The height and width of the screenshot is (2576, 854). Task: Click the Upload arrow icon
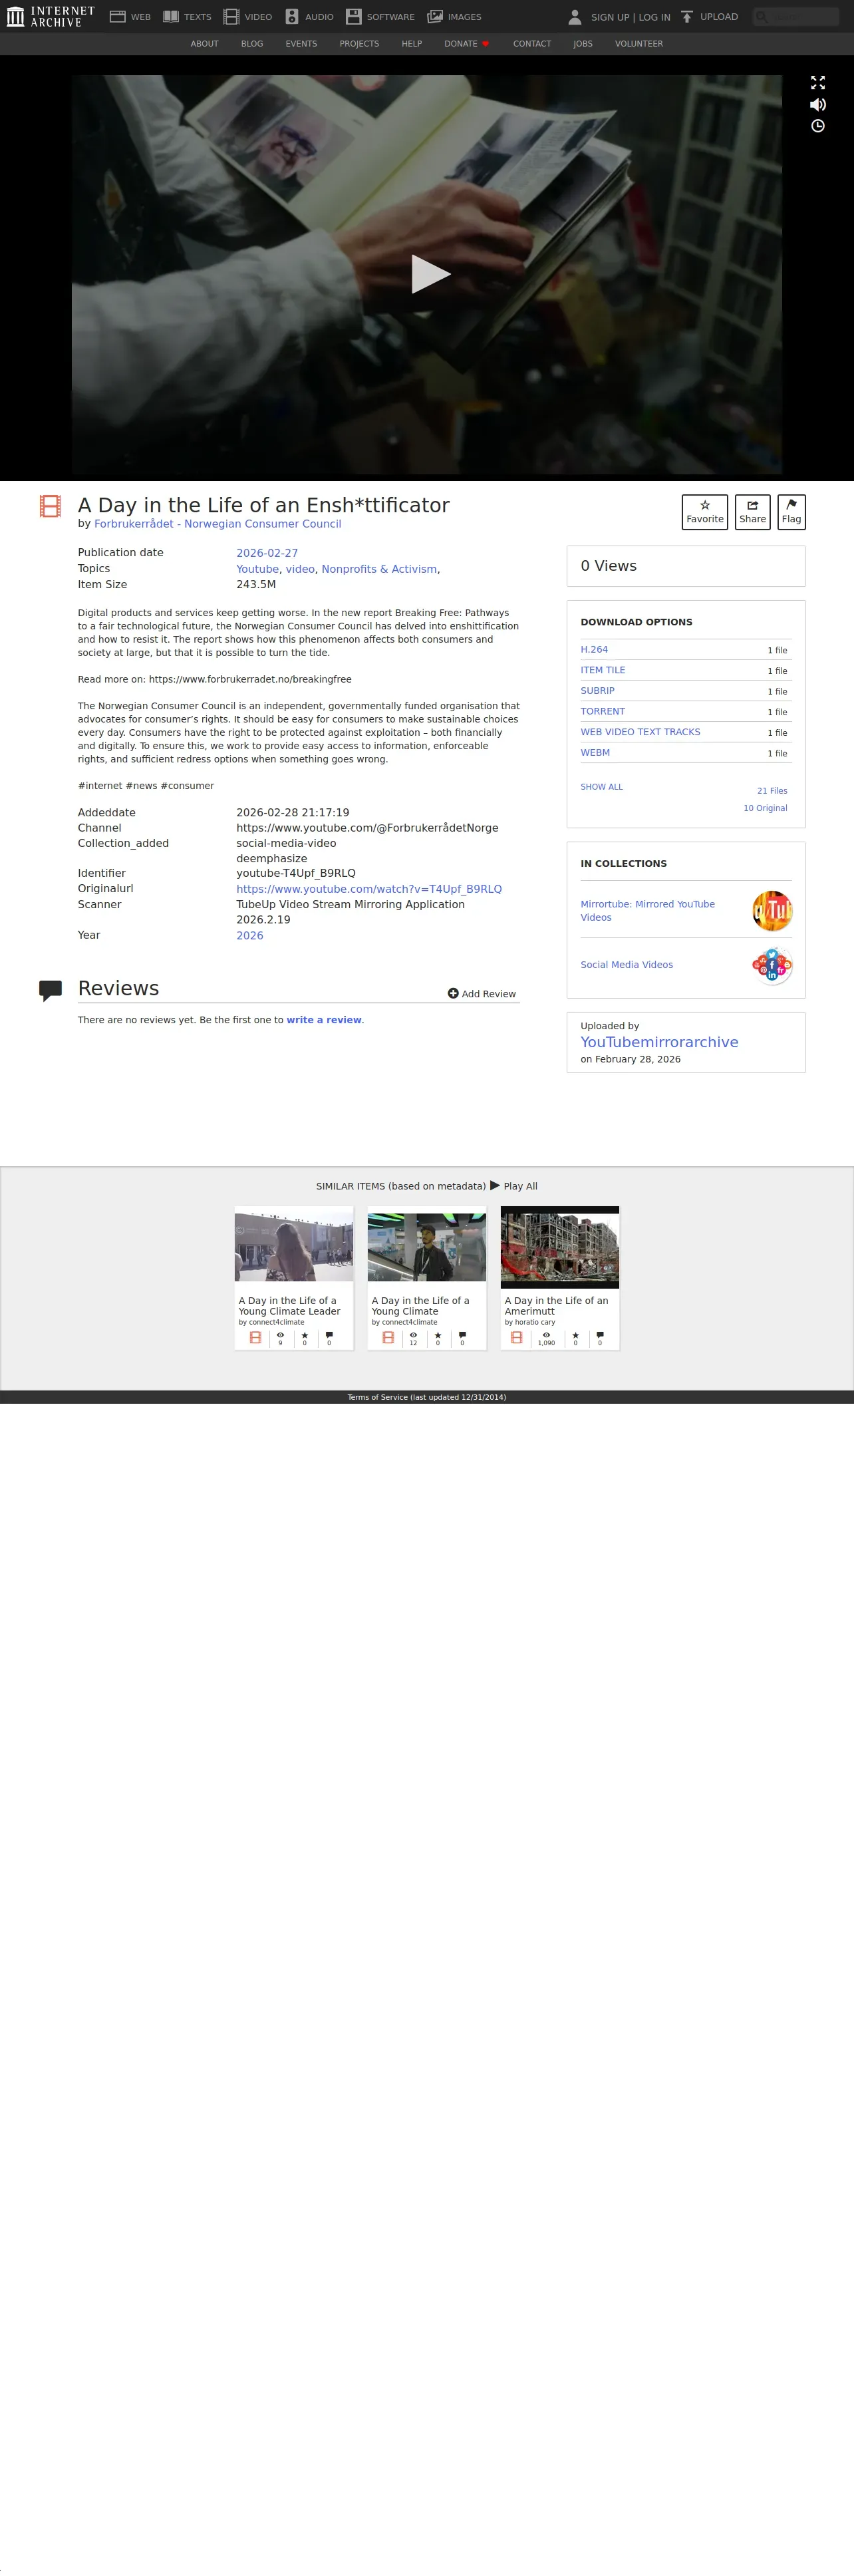687,17
